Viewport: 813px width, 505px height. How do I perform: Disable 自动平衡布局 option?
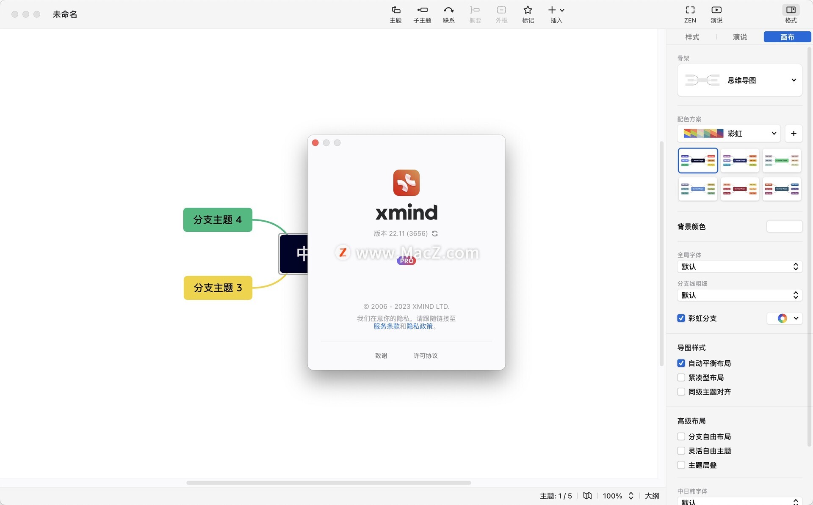click(x=681, y=363)
